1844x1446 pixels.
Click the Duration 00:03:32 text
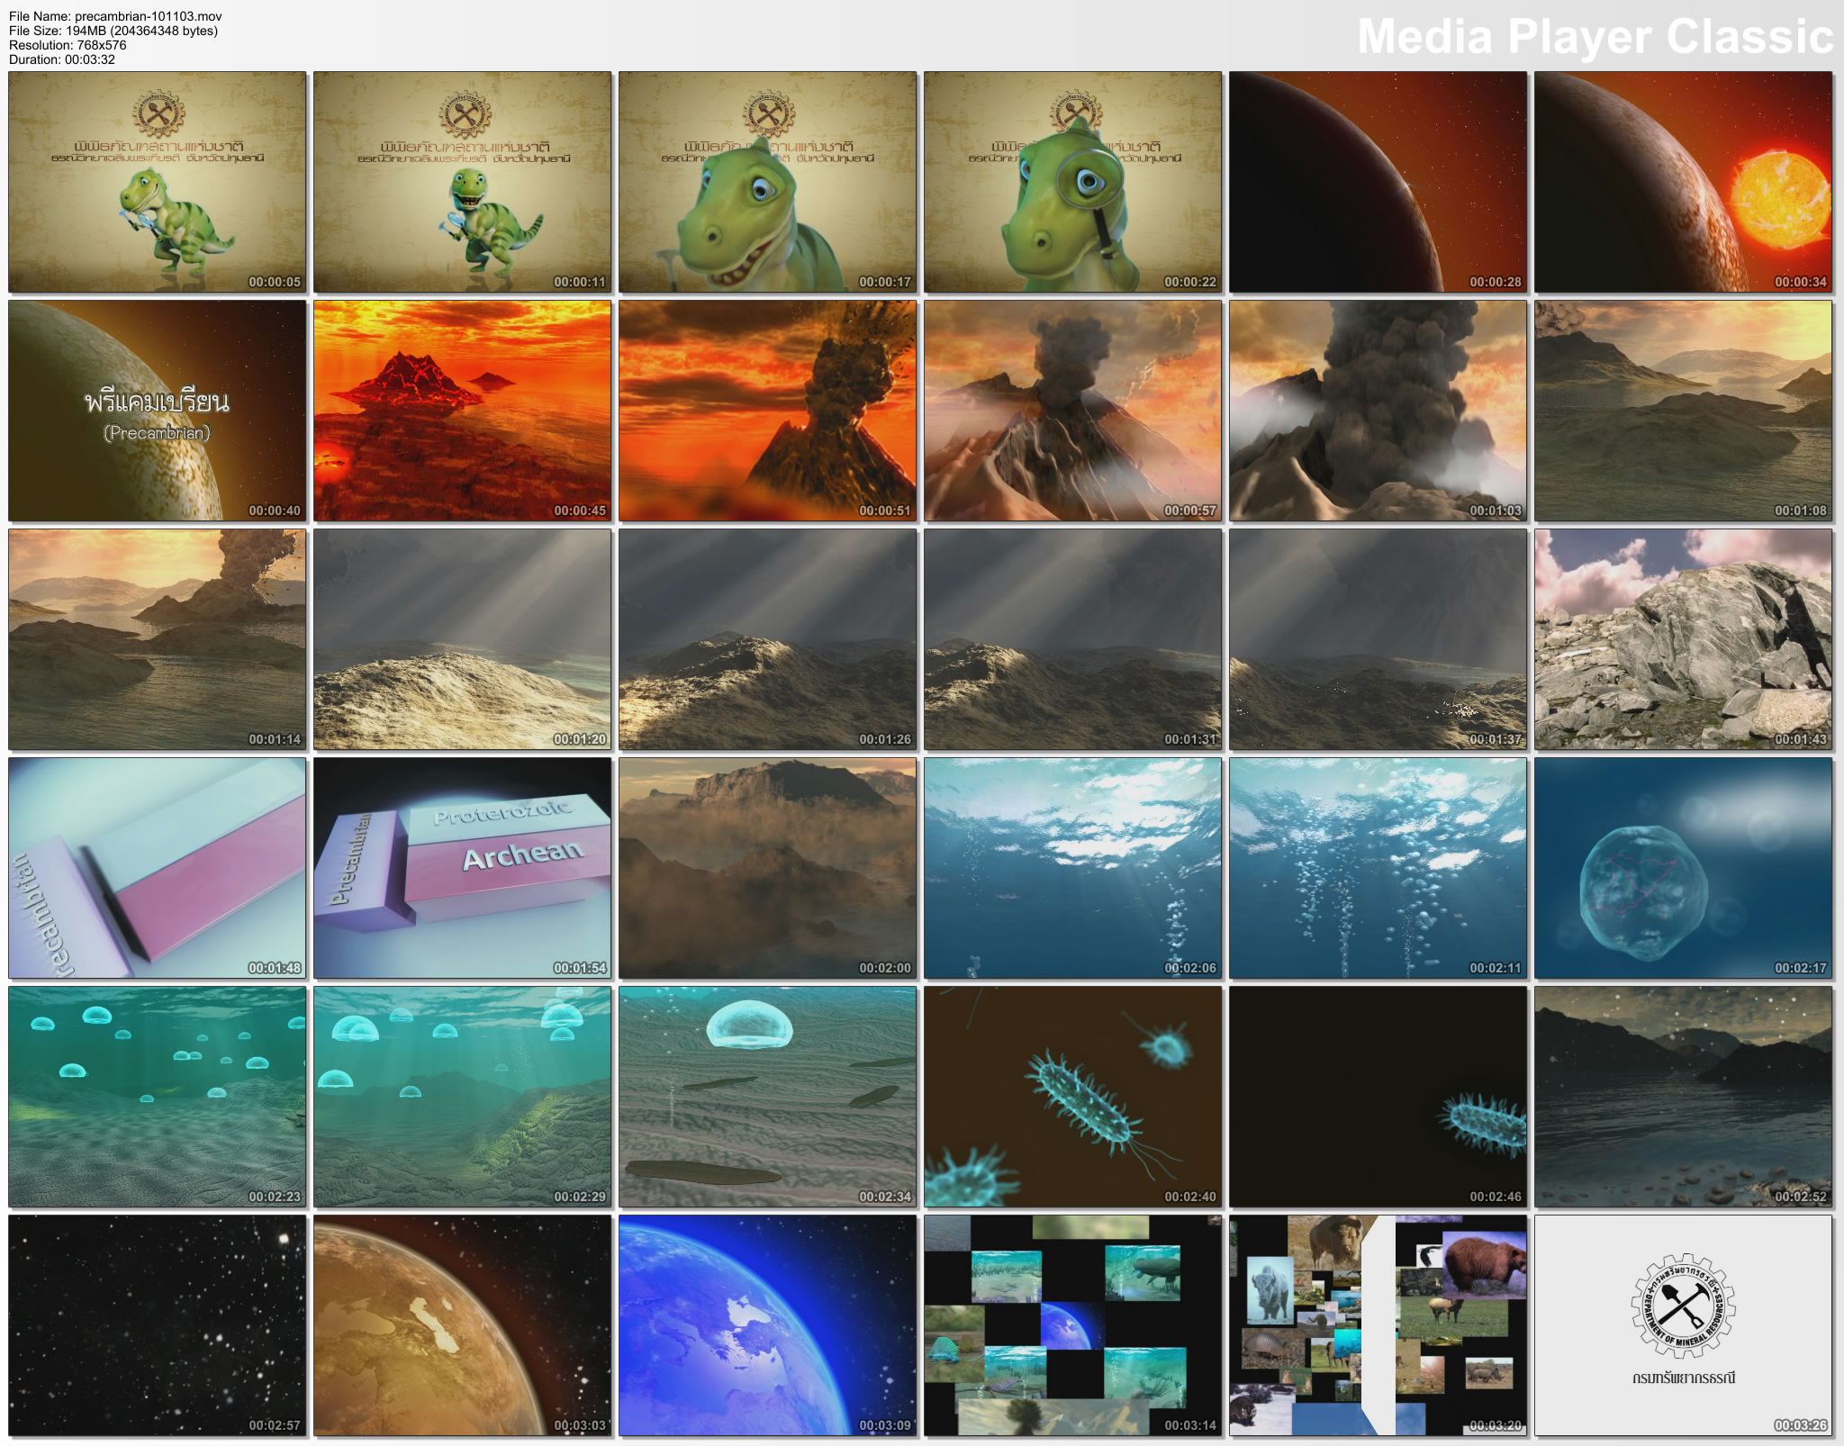[x=62, y=59]
